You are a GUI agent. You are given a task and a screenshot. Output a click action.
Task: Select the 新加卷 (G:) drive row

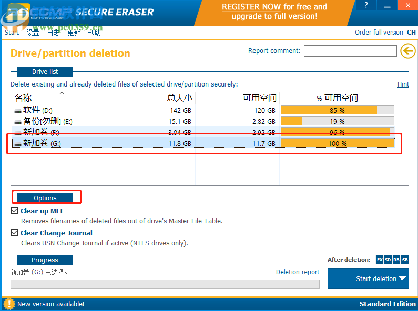(x=203, y=144)
